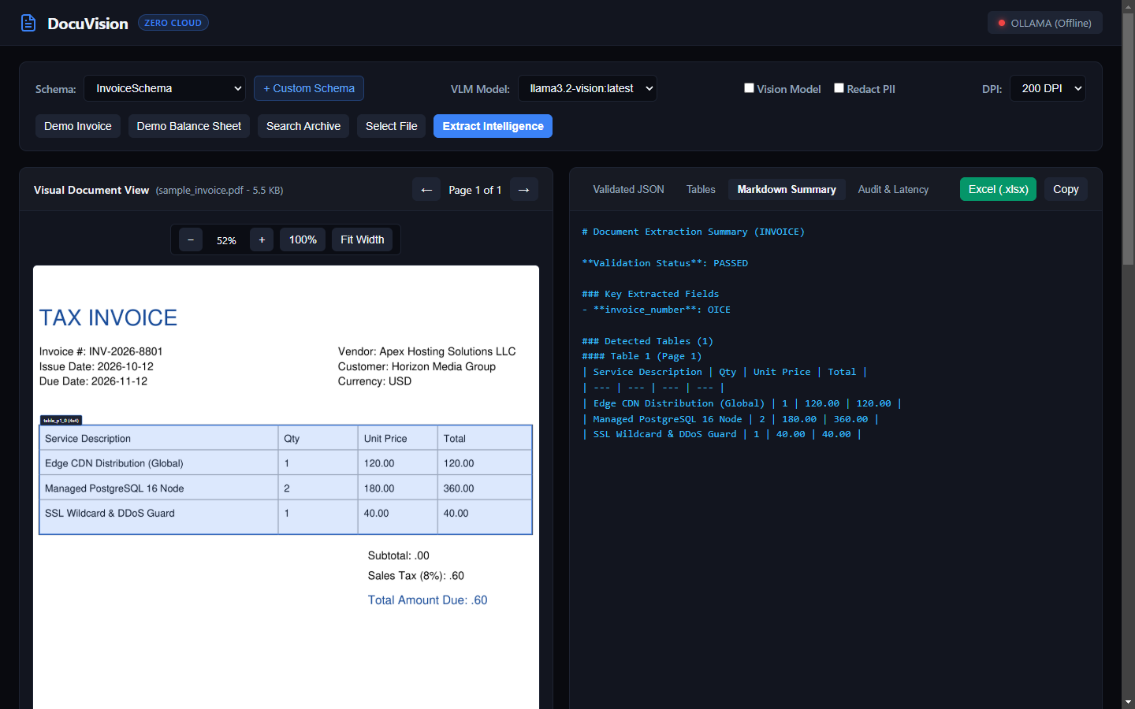Toggle the Redact PII checkbox
The image size is (1135, 709).
coord(839,88)
